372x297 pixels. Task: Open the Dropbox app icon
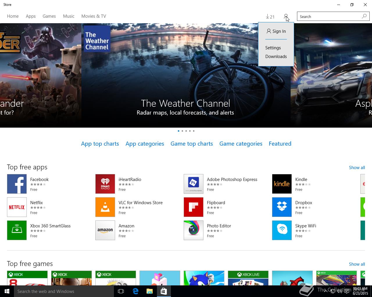pyautogui.click(x=282, y=207)
